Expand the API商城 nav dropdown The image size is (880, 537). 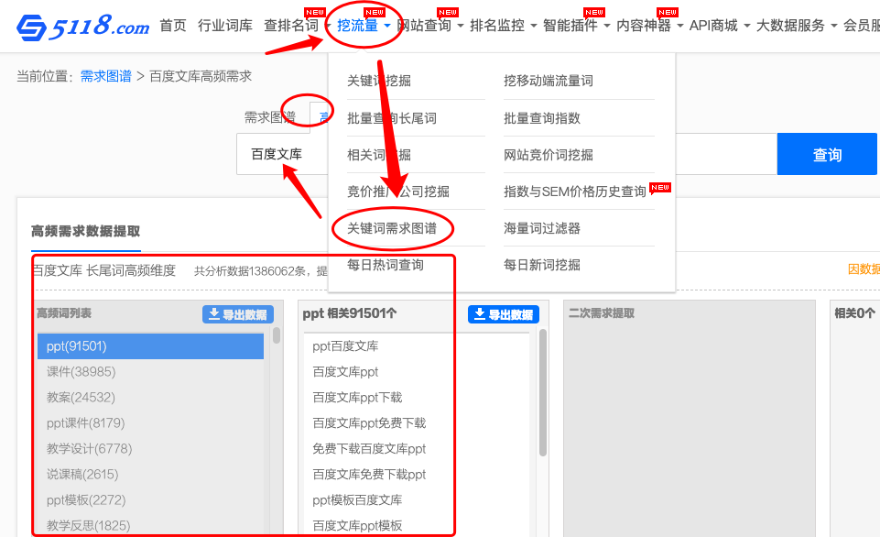720,26
